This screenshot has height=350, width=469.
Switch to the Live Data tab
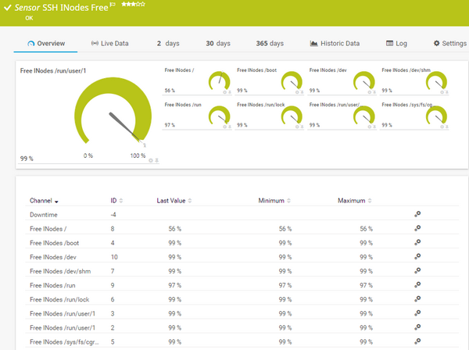(109, 44)
